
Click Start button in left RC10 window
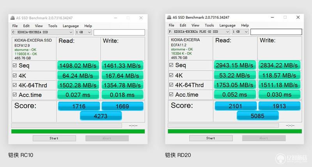pyautogui.click(x=54, y=138)
